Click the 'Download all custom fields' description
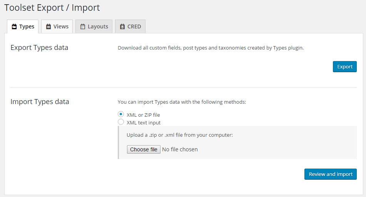The height and width of the screenshot is (197, 366). (x=211, y=48)
